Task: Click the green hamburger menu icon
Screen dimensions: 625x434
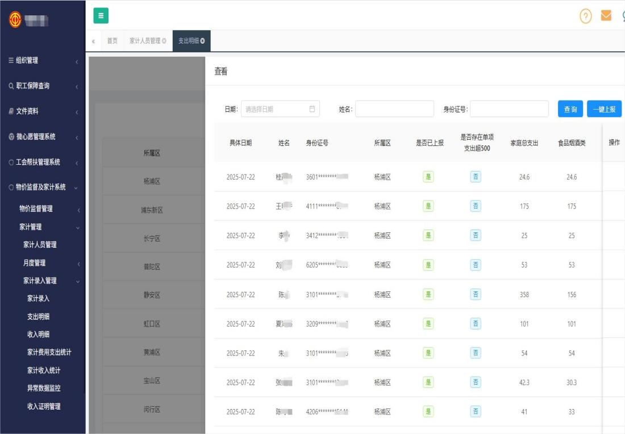Action: coord(101,16)
